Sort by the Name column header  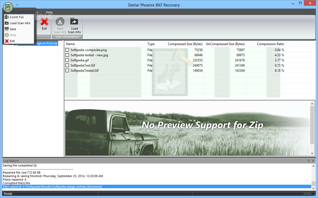tap(105, 44)
